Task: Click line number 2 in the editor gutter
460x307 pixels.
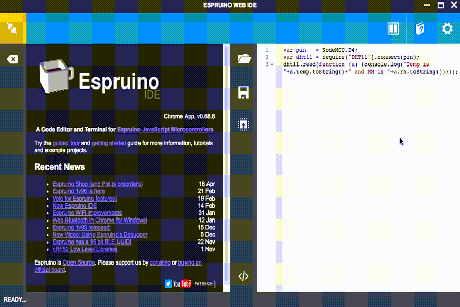Action: coord(267,57)
